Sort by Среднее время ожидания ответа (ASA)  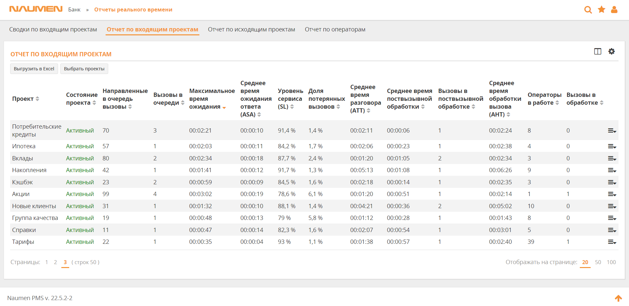256,99
